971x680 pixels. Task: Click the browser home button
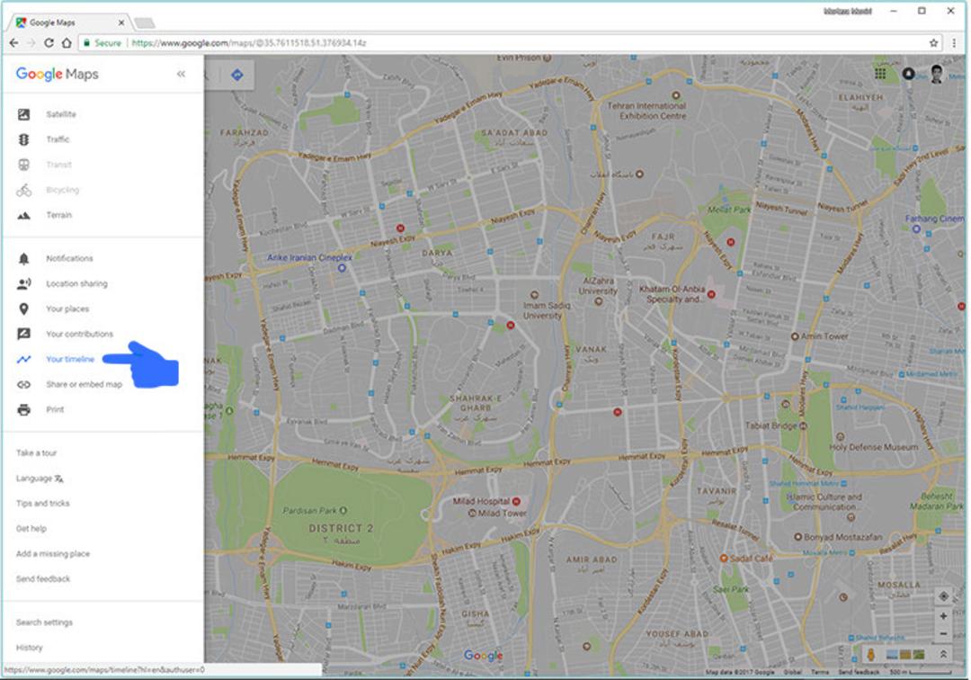click(x=67, y=43)
